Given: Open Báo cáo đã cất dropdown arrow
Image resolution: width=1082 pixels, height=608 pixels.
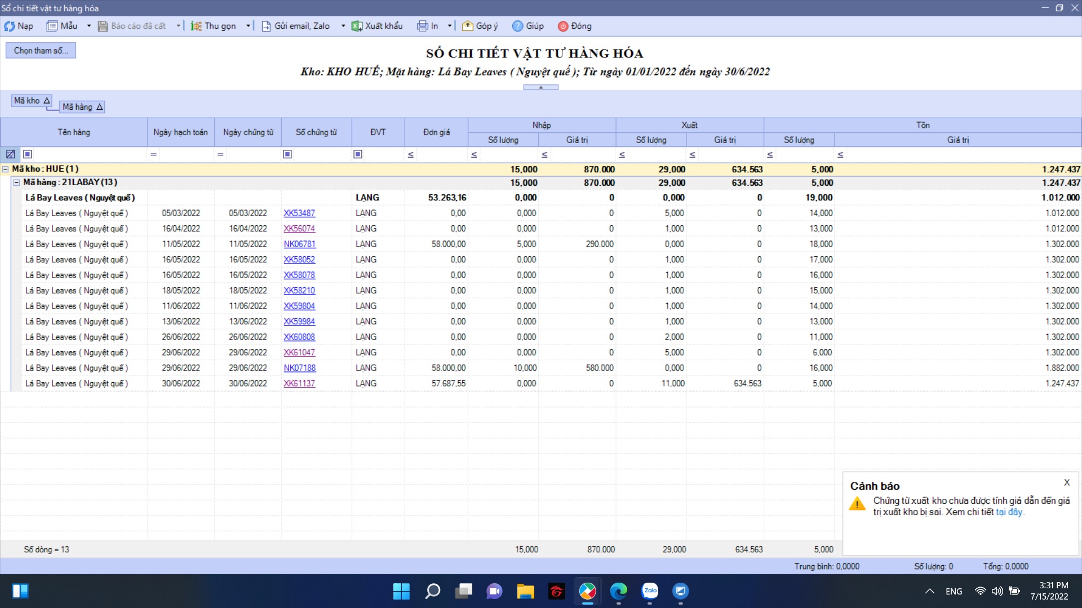Looking at the screenshot, I should 178,26.
